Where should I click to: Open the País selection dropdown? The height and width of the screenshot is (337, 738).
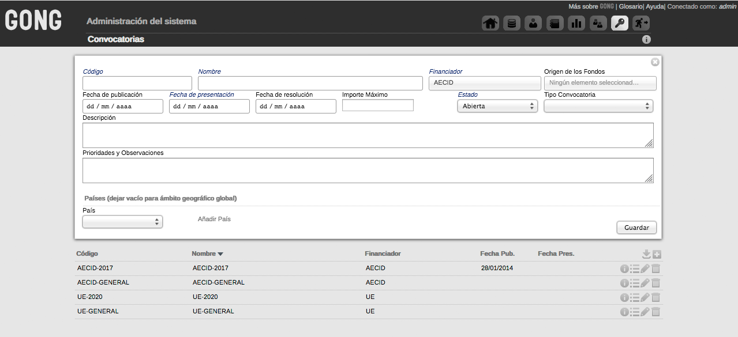pos(122,222)
